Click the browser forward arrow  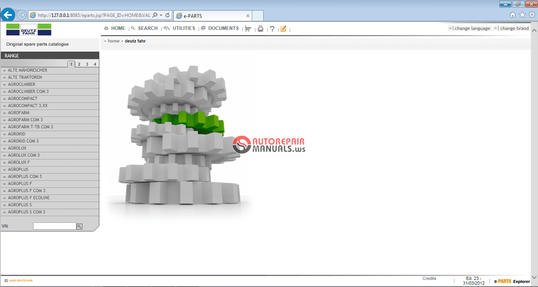point(22,15)
